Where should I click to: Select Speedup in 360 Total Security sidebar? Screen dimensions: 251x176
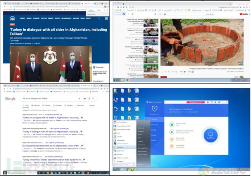[154, 130]
